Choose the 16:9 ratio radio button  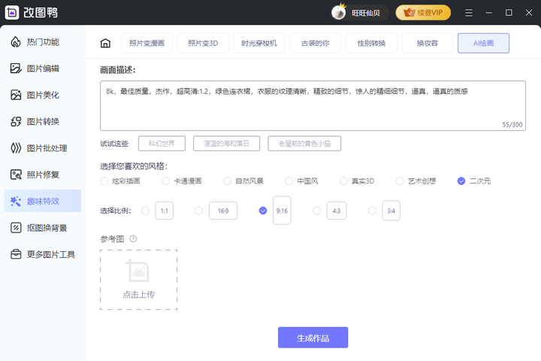point(198,211)
